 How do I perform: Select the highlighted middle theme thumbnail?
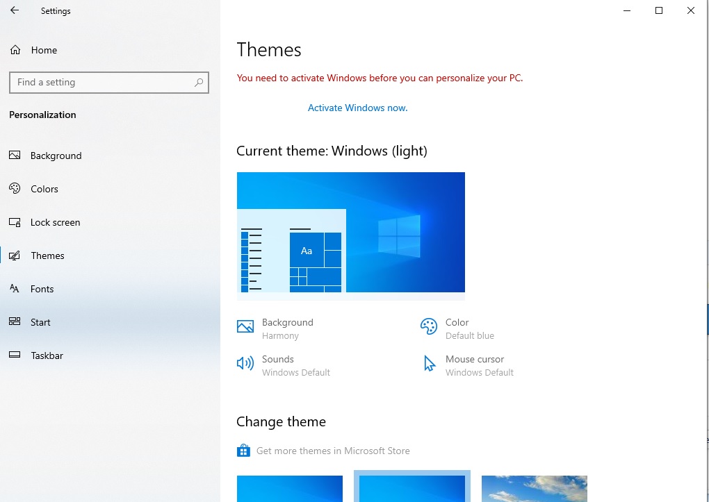412,486
